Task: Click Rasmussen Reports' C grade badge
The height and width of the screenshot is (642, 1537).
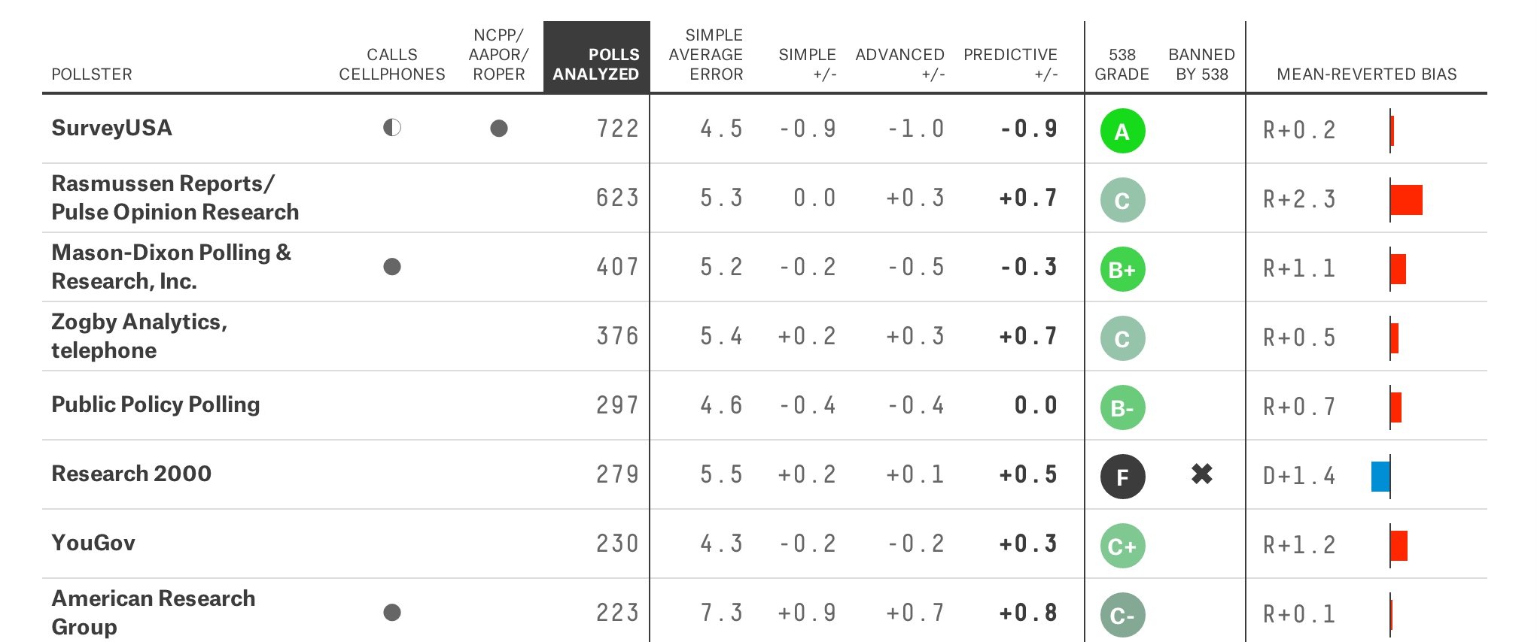Action: [x=1122, y=200]
